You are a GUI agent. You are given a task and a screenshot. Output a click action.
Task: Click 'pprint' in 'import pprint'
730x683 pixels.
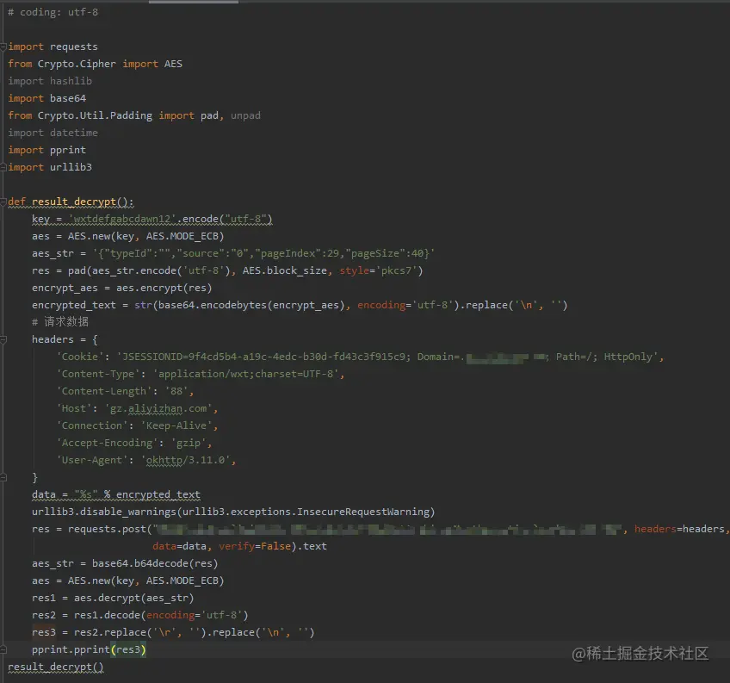click(68, 150)
